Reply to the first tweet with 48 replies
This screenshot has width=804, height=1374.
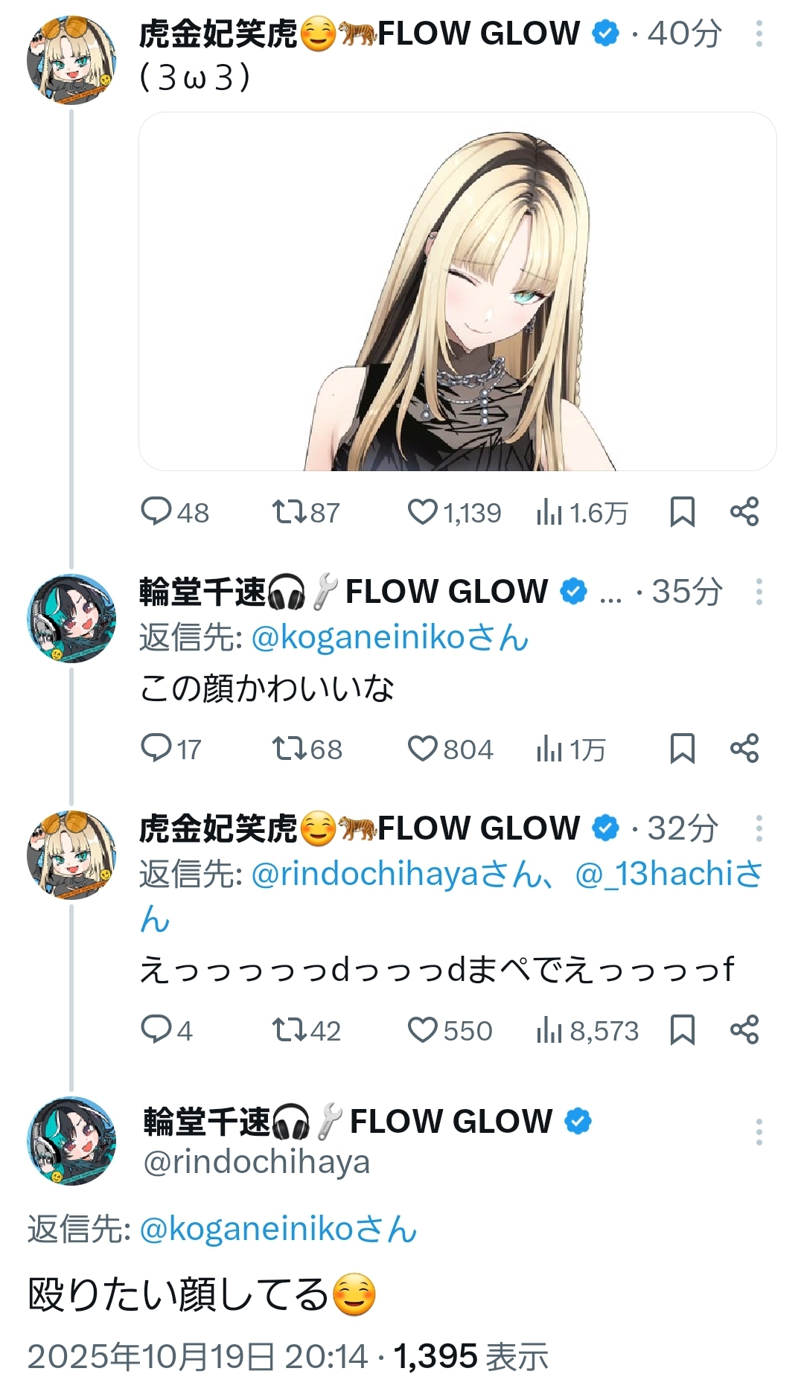click(x=156, y=512)
